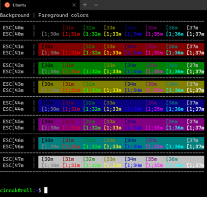Close the Ubuntu tab with the X
207x197 pixels.
[74, 5]
